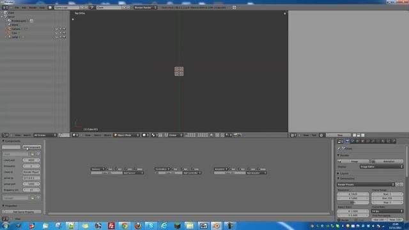Toggle the Controllers Sel checkbox

[172, 169]
